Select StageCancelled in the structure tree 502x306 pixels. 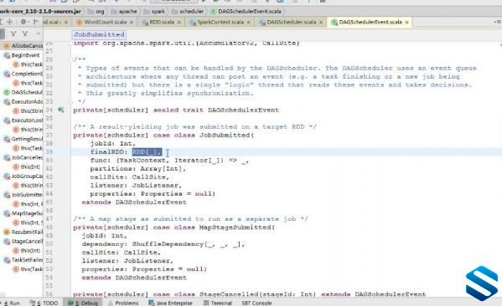pos(23,241)
